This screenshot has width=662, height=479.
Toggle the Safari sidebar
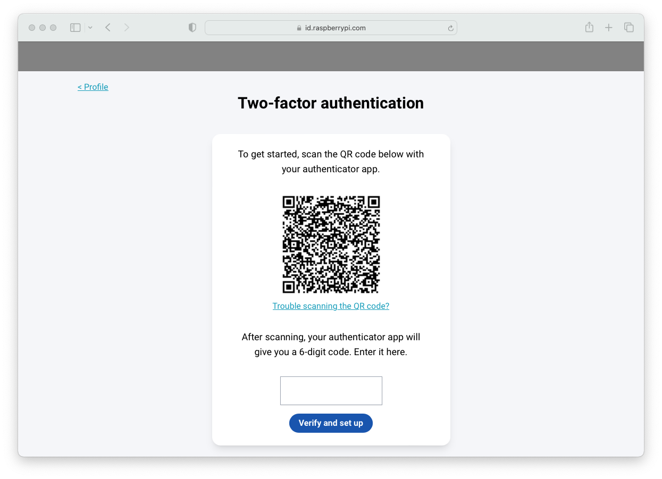pyautogui.click(x=75, y=27)
